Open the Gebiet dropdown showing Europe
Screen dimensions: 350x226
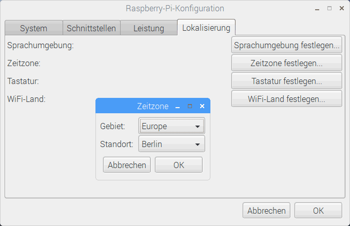[171, 126]
